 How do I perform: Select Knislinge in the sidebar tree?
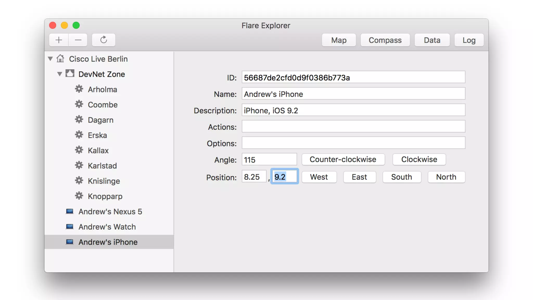(104, 181)
